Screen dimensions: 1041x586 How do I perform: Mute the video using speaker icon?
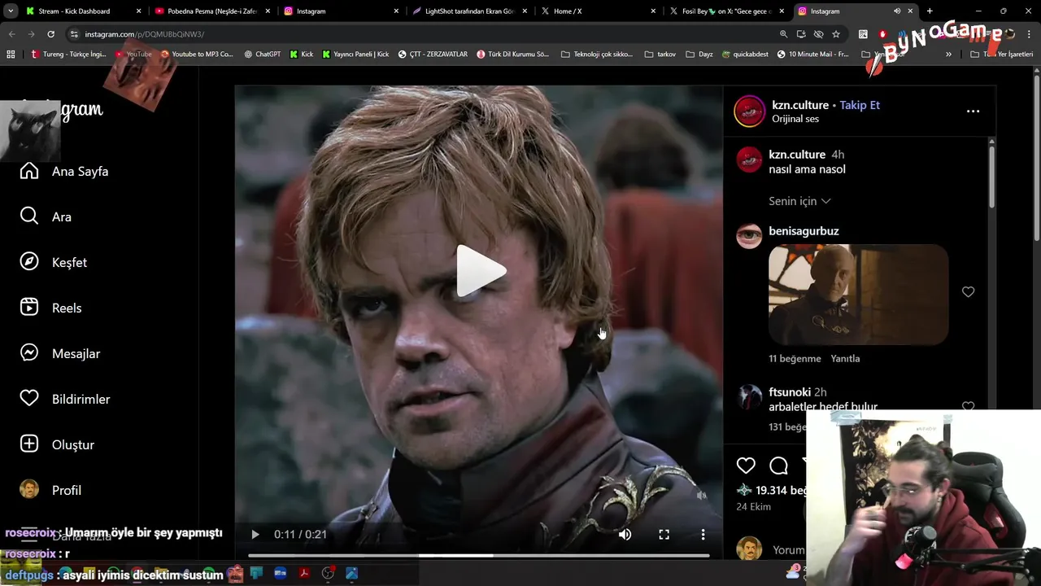pyautogui.click(x=625, y=535)
